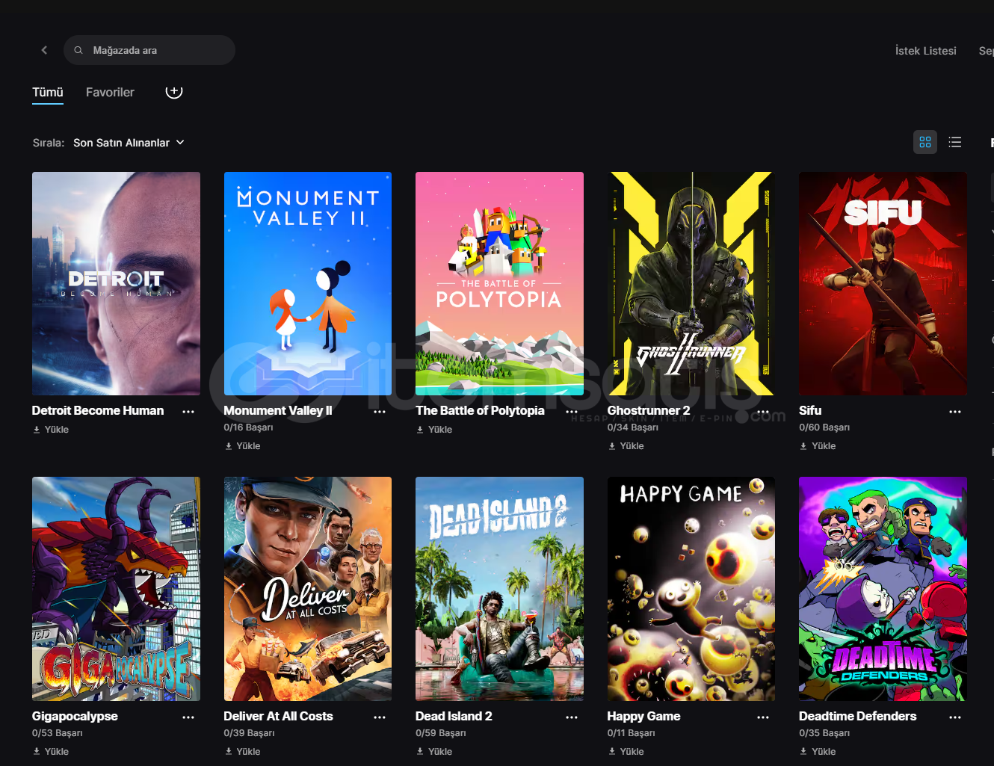
Task: Open the Battle of Polytopia cover art
Action: pos(499,283)
